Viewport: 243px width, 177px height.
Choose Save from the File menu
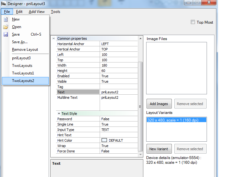click(x=26, y=34)
